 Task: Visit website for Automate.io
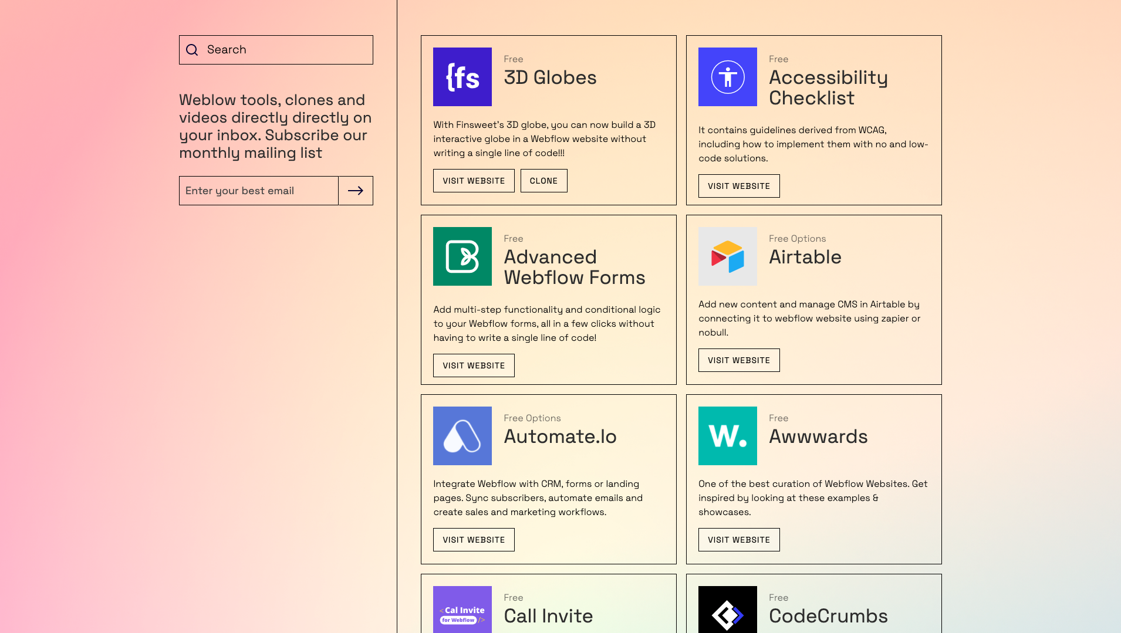(474, 540)
